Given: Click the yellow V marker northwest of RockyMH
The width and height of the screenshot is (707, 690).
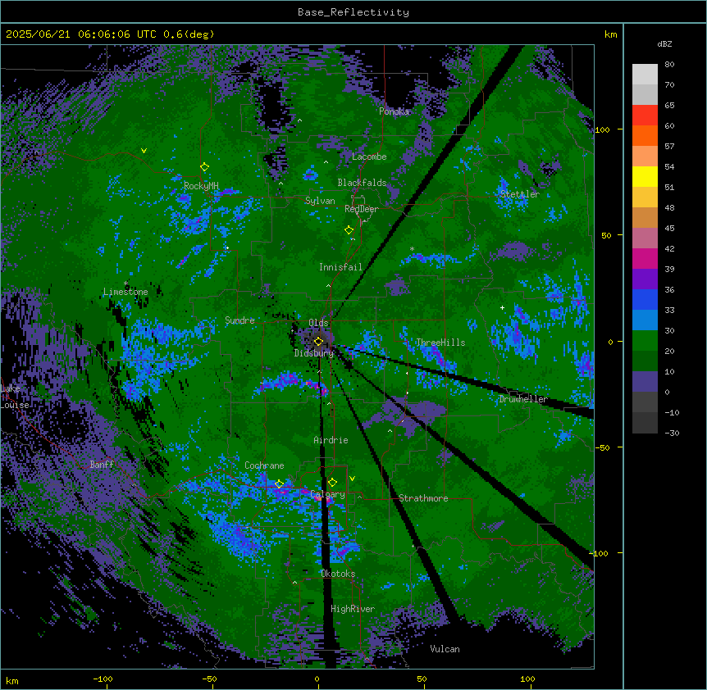Looking at the screenshot, I should pyautogui.click(x=144, y=151).
